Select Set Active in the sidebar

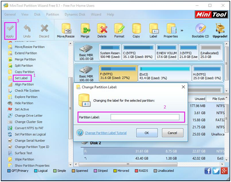(22, 109)
